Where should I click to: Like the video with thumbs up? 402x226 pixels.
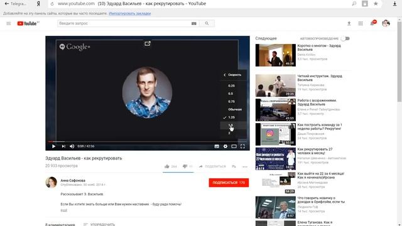[x=167, y=166]
